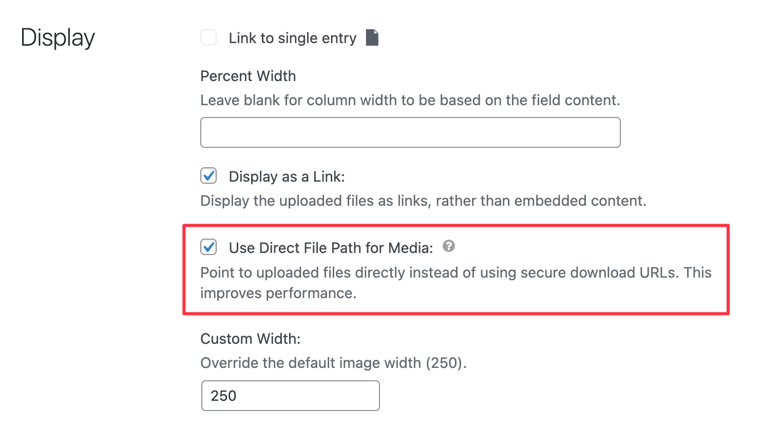Click the "Display the uploaded files as links" description
760x429 pixels.
click(423, 201)
